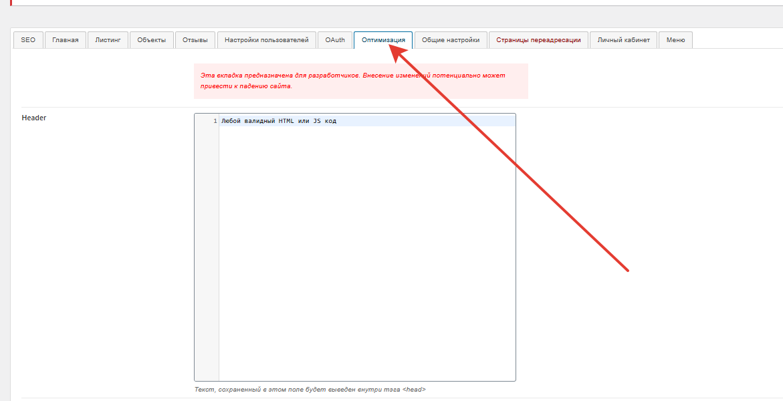Switch to the Личный кабинет tab

click(x=623, y=40)
